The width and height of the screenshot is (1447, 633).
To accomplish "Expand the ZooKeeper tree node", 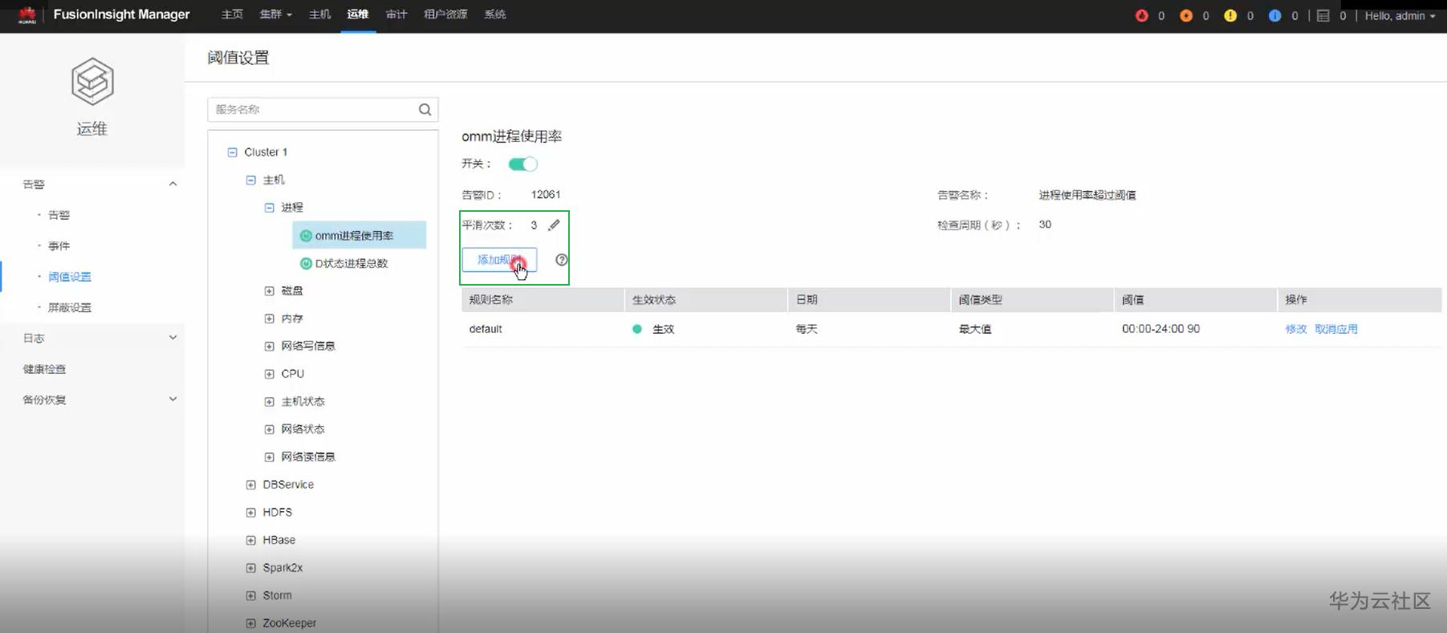I will coord(251,623).
